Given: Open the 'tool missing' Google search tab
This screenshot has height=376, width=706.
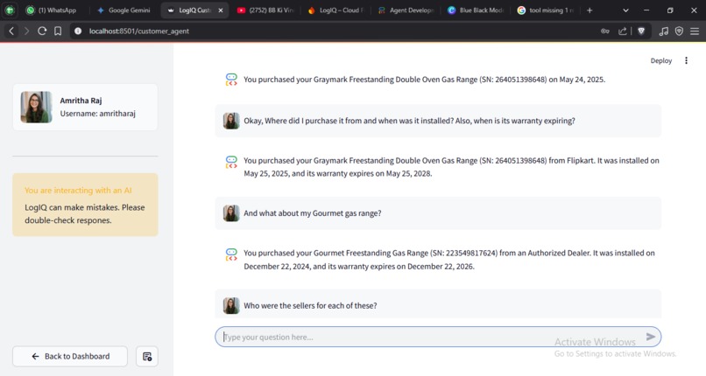Looking at the screenshot, I should click(547, 10).
